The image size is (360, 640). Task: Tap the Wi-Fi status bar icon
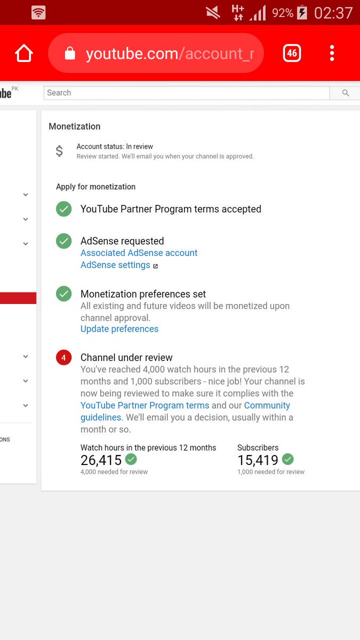tap(38, 12)
